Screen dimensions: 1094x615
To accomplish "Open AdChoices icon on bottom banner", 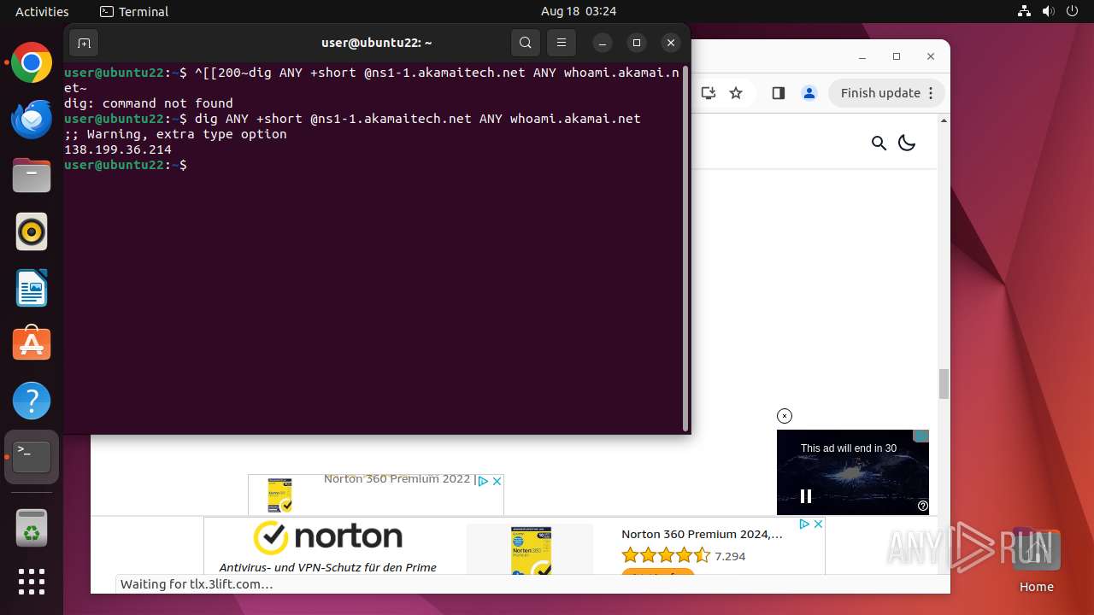I will (804, 524).
